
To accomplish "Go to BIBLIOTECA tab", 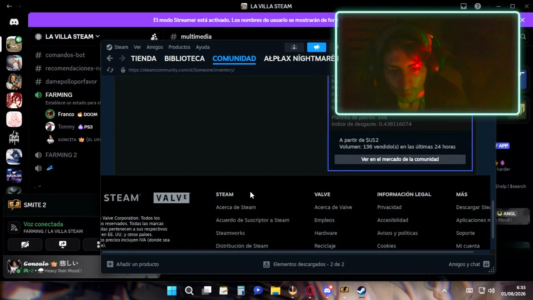I will point(184,58).
